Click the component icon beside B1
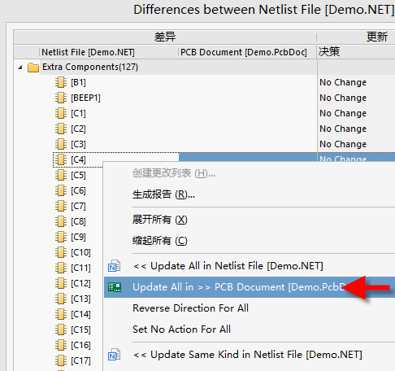395x371 pixels. click(61, 82)
